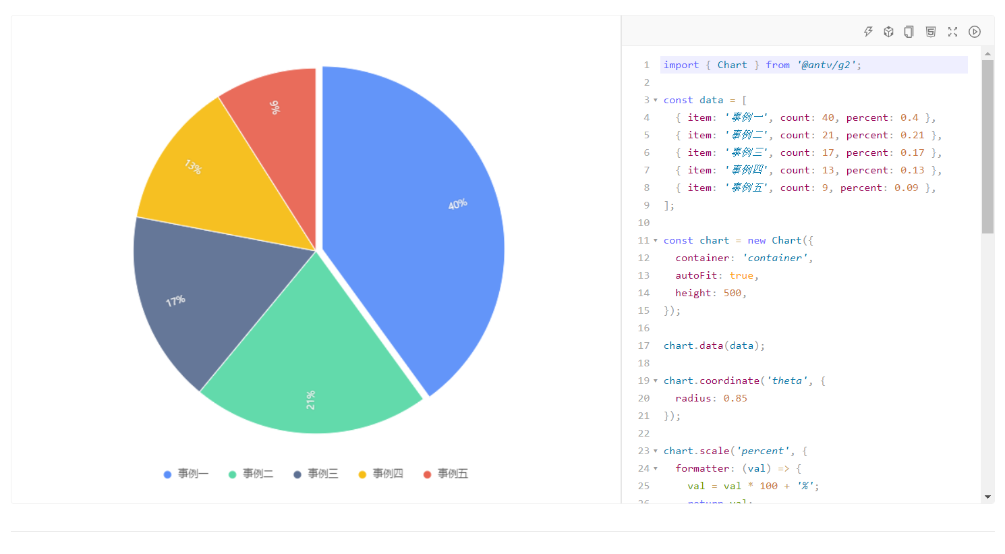The width and height of the screenshot is (1005, 554).
Task: Collapse the new Chart block fold arrow on line 11
Action: [656, 240]
